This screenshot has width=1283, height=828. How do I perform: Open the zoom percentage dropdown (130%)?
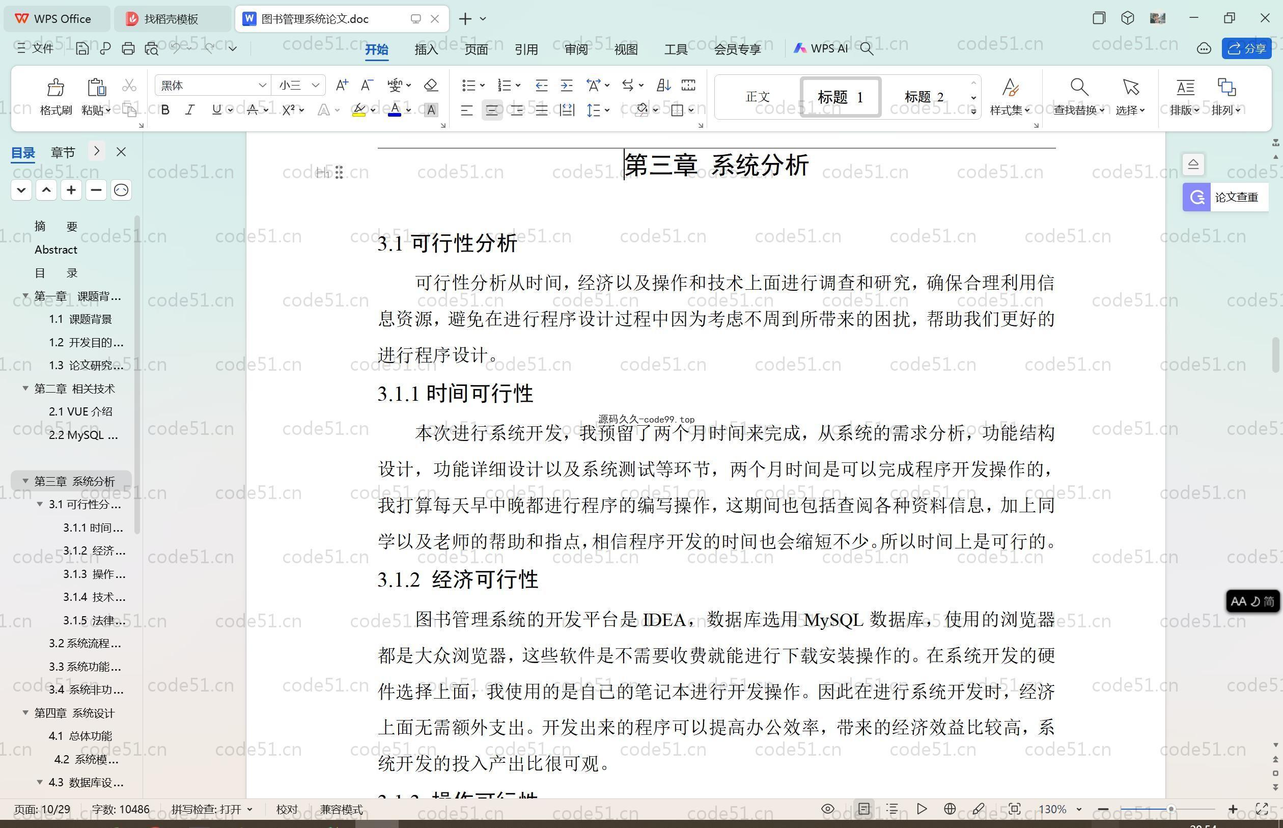coord(1079,809)
